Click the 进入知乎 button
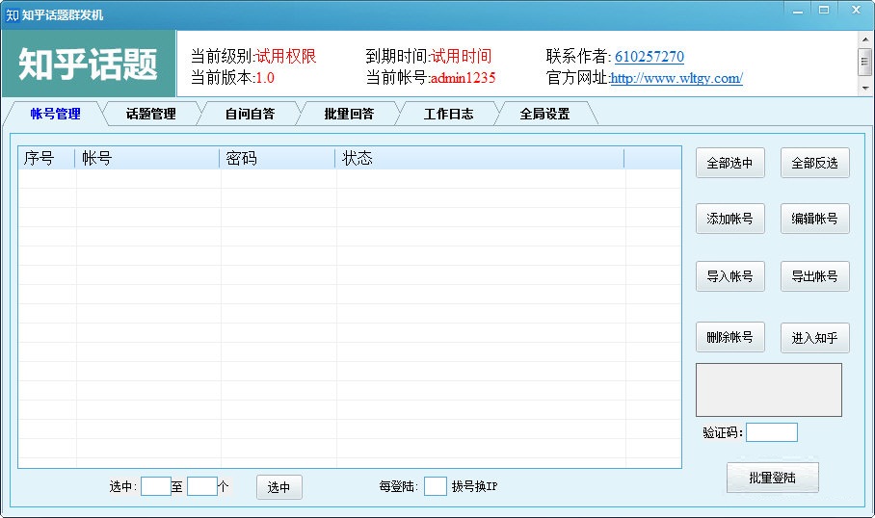This screenshot has width=875, height=518. tap(814, 338)
